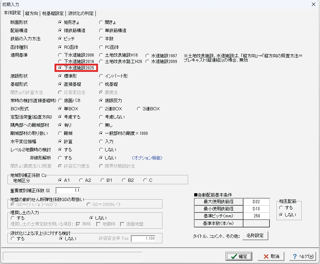Select インバート形 for 底版形状
Viewport: 320px width, 264px height.
pyautogui.click(x=113, y=76)
